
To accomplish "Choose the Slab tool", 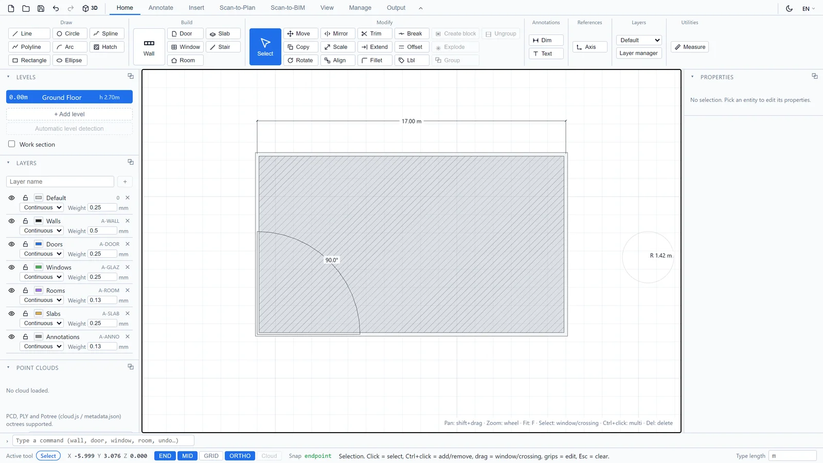I will [x=223, y=33].
